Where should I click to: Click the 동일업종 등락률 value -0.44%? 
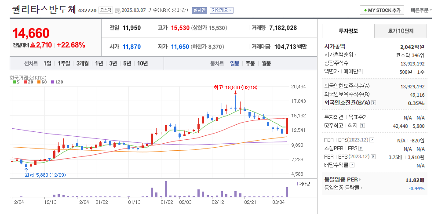point(417,188)
